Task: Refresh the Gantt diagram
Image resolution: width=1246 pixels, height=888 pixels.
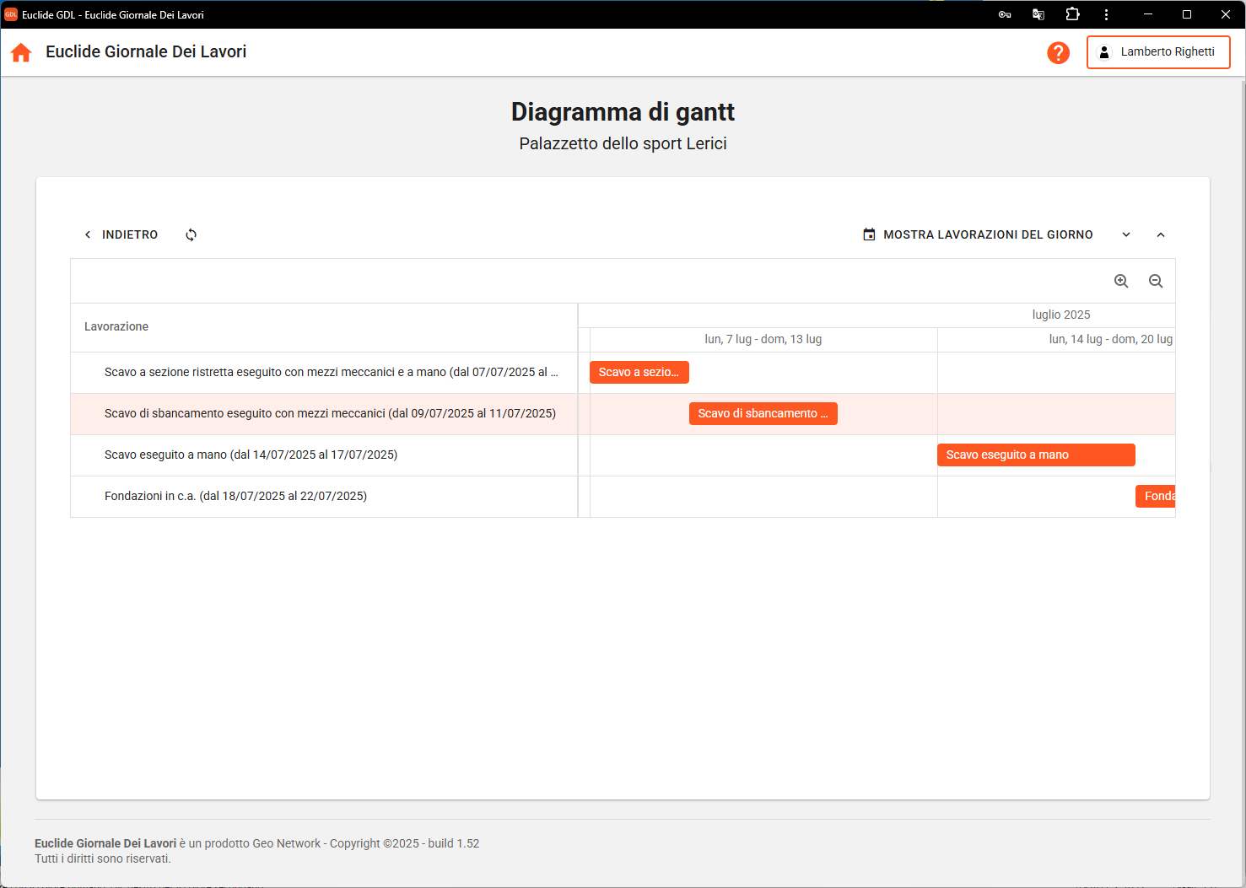Action: (191, 235)
